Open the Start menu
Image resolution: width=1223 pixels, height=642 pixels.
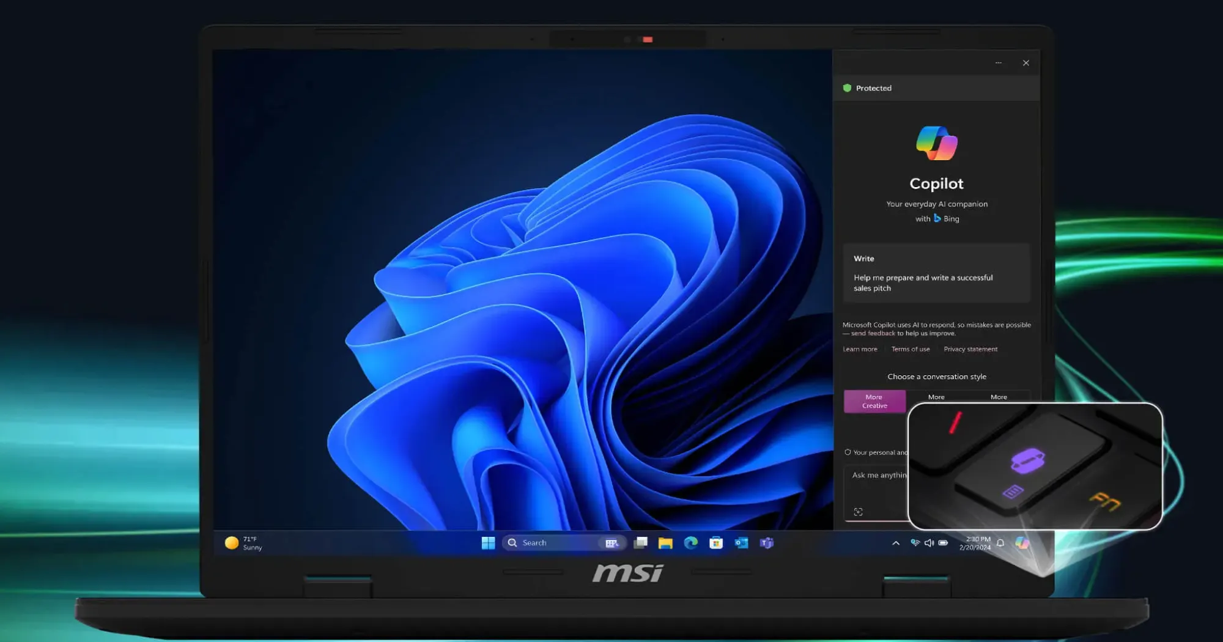[x=488, y=542]
